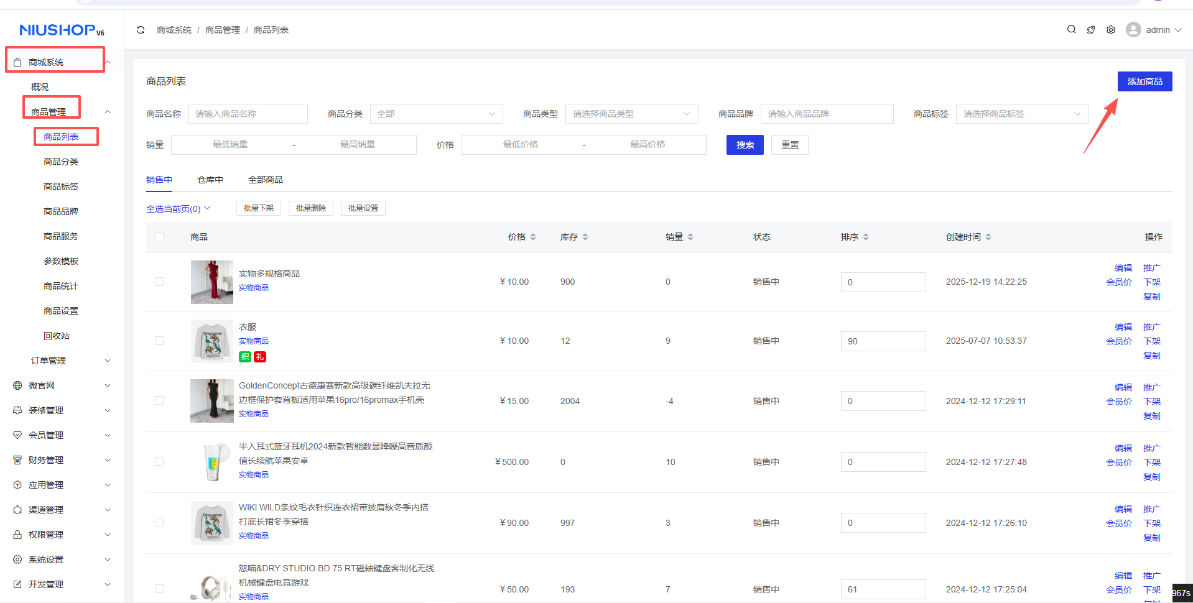Click the 商品名称 input field
1193x603 pixels.
pyautogui.click(x=248, y=114)
